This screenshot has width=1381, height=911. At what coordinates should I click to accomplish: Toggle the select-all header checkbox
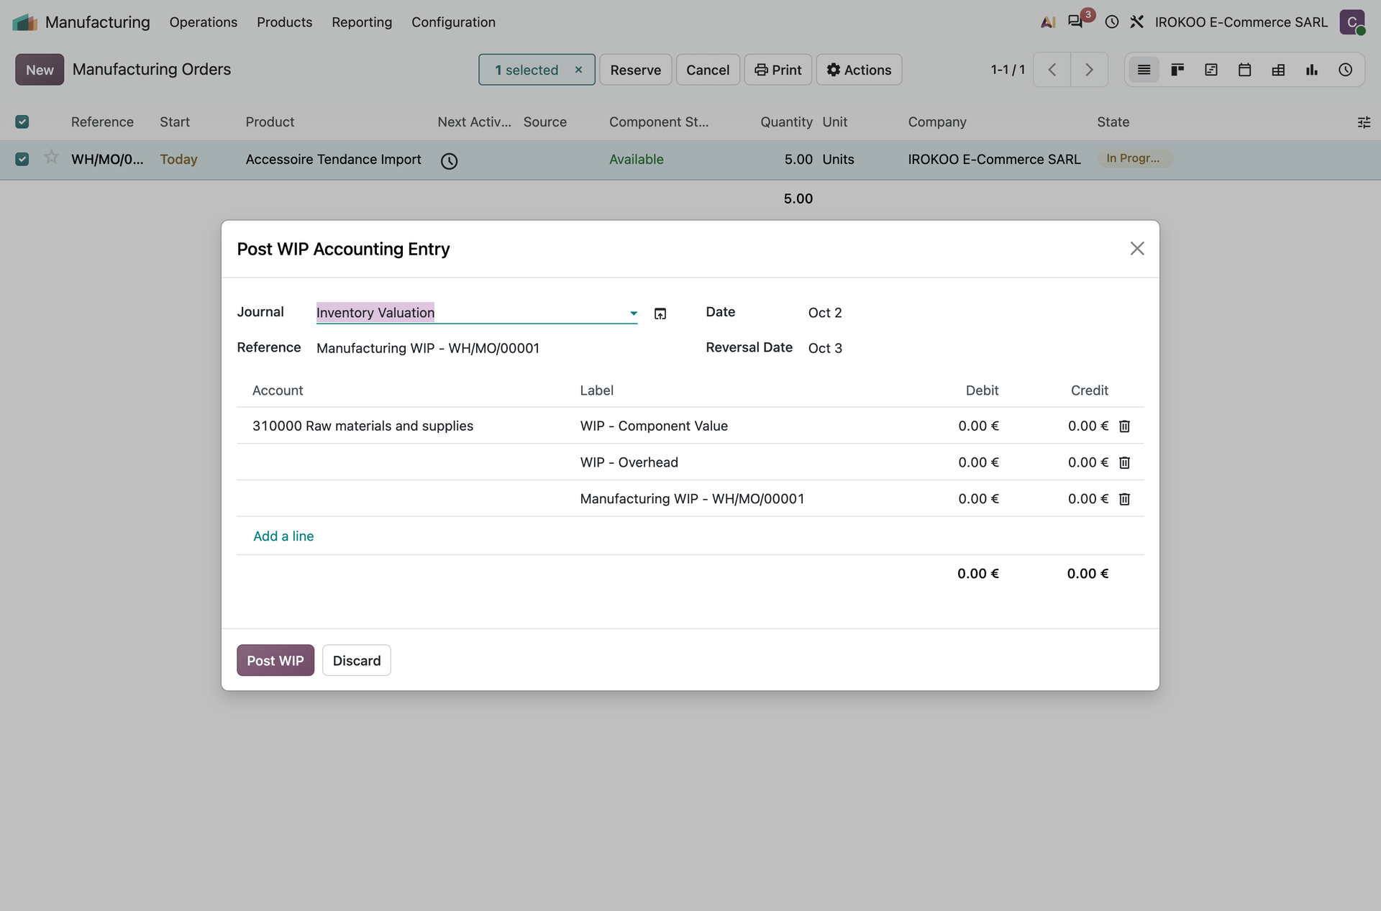pyautogui.click(x=22, y=122)
